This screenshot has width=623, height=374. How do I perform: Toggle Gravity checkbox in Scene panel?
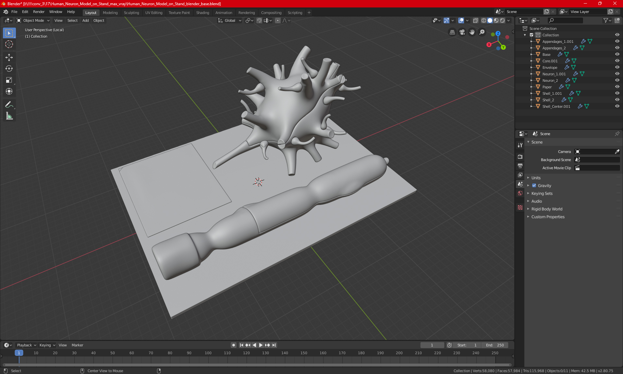click(x=534, y=185)
